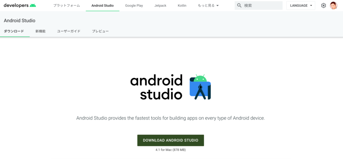Screen dimensions: 343x159
Task: Click the Android Studio page heading
Action: pos(19,21)
